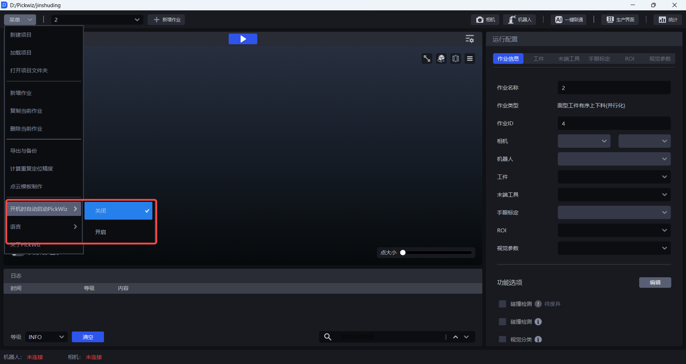This screenshot has height=364, width=686.
Task: Check the 视觉分类 checkbox
Action: pyautogui.click(x=502, y=339)
